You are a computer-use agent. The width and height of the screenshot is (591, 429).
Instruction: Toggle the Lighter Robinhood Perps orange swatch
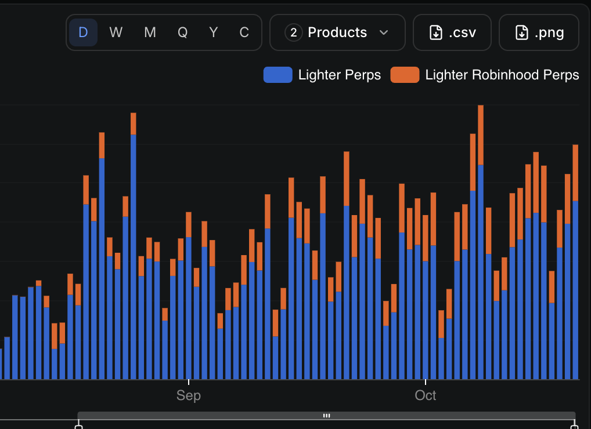point(405,75)
